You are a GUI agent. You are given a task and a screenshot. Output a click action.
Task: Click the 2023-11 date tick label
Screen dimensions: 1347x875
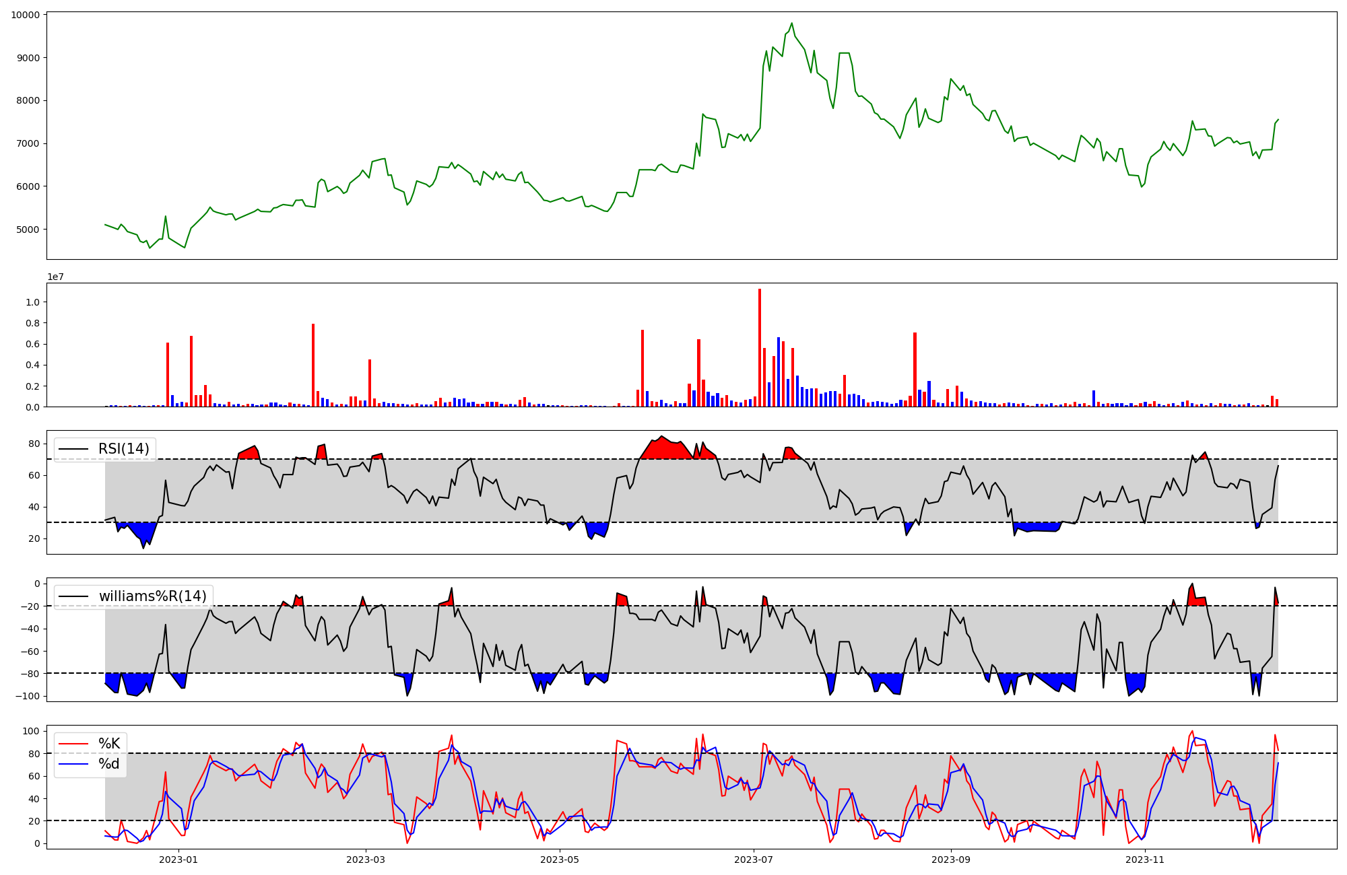tap(1144, 860)
